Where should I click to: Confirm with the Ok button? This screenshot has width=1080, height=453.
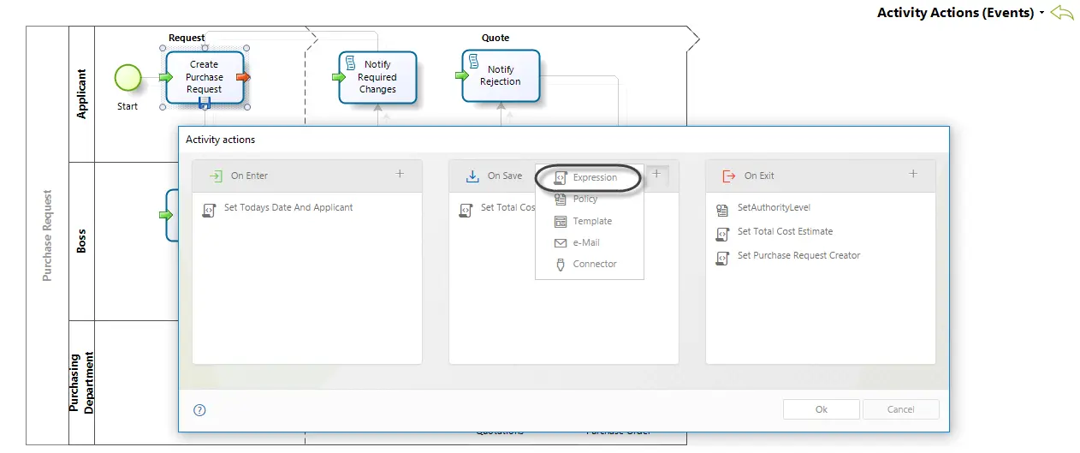tap(822, 409)
